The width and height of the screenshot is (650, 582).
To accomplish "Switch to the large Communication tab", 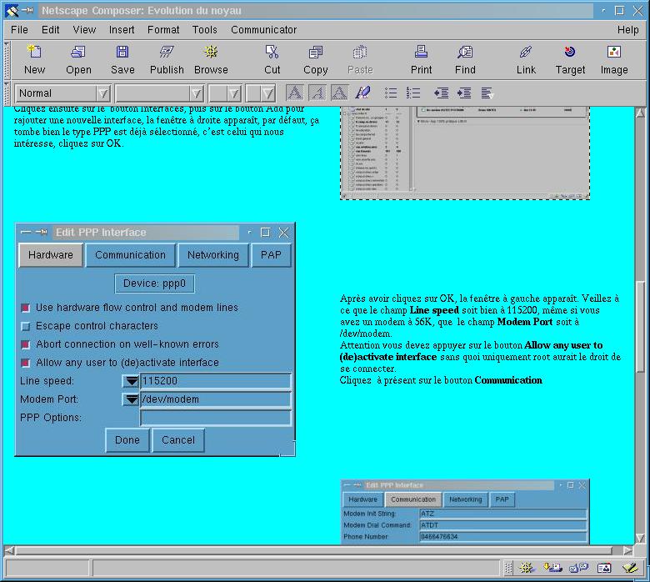I will pyautogui.click(x=130, y=254).
